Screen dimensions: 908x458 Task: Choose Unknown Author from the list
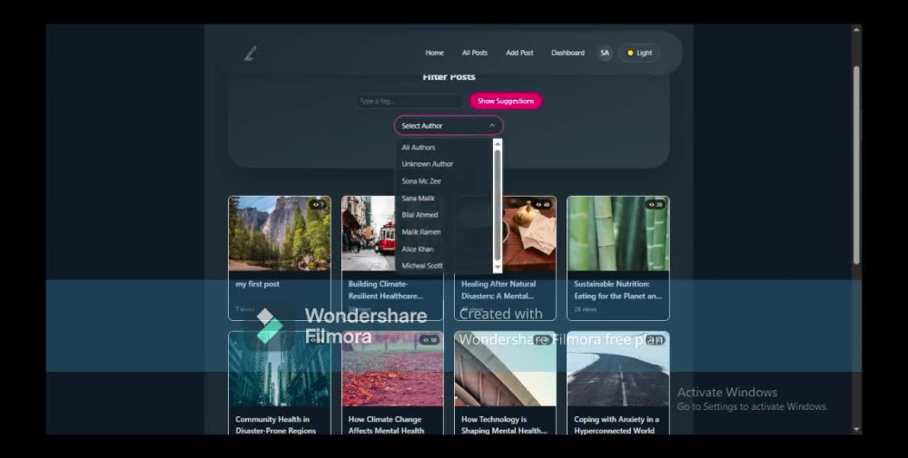pyautogui.click(x=428, y=164)
